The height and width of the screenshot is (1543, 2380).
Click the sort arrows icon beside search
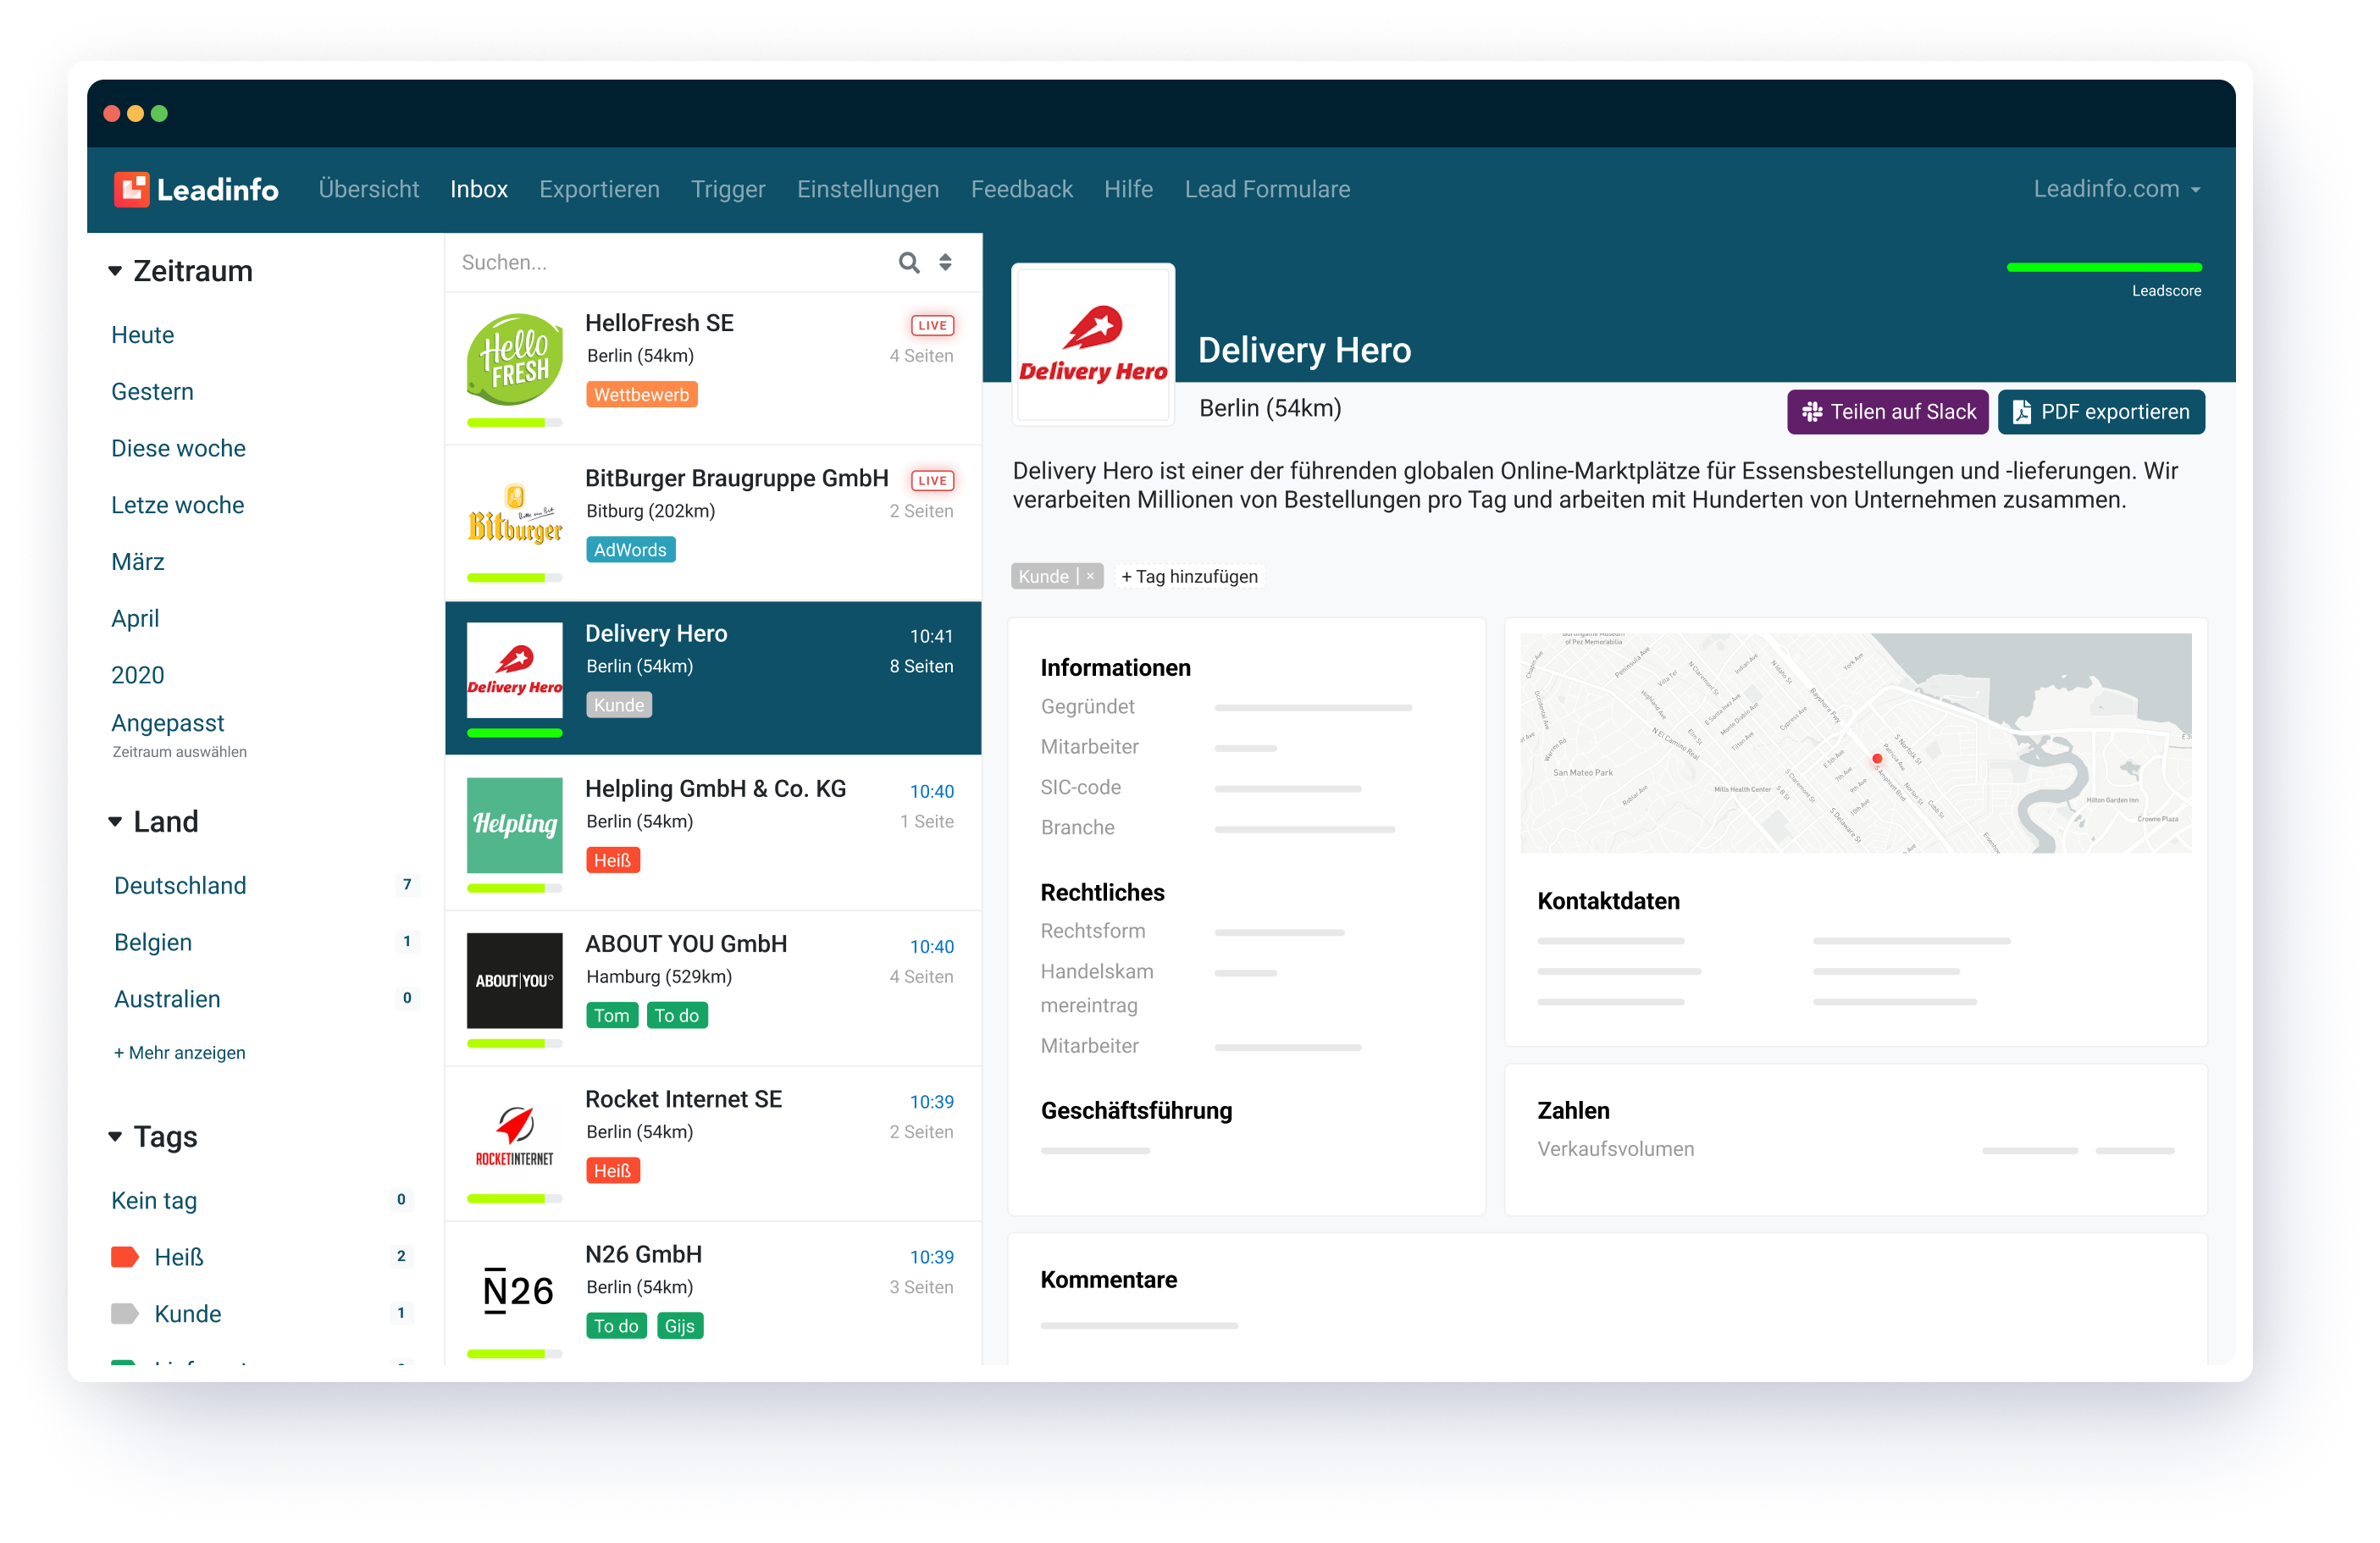coord(945,262)
